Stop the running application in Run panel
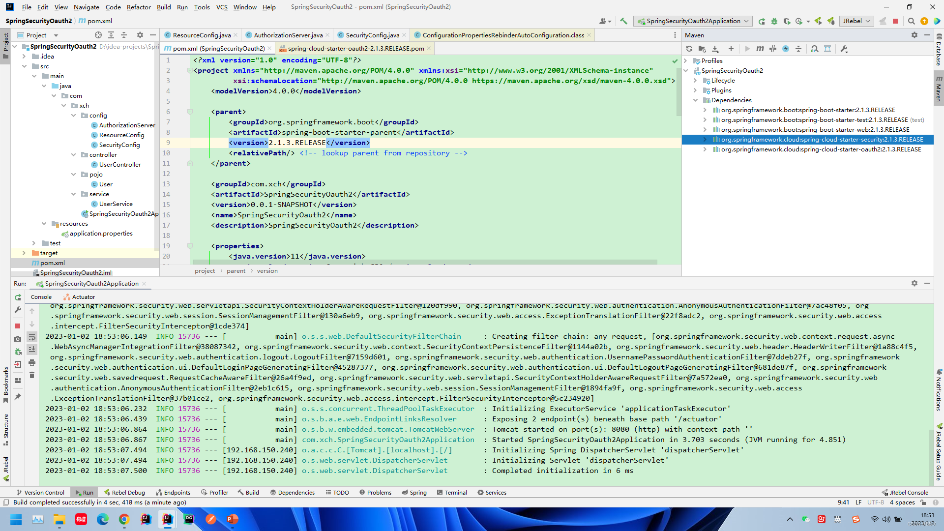The image size is (944, 531). 18,326
